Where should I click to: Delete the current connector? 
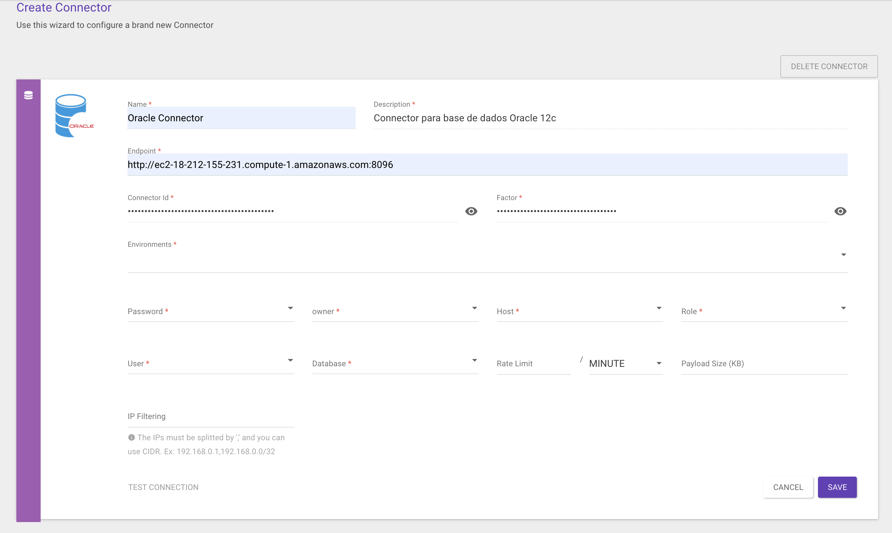pos(829,66)
